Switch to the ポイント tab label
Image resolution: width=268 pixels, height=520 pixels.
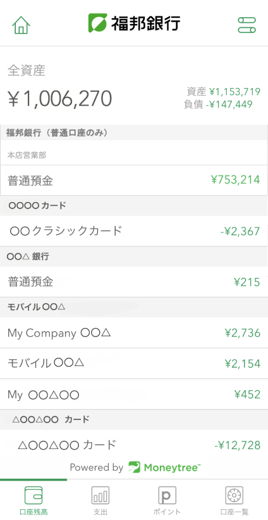coord(167,512)
